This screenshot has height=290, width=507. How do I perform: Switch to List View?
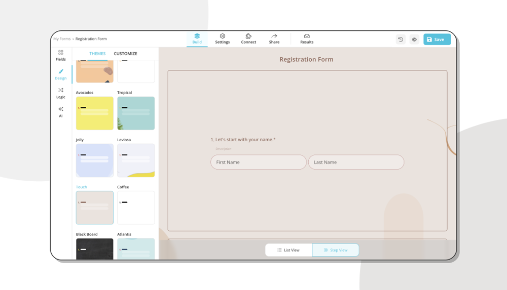(288, 250)
